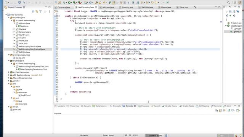The width and height of the screenshot is (244, 137).
Task: Click the Collapse All icon in Project Explorer
Action: 33,11
